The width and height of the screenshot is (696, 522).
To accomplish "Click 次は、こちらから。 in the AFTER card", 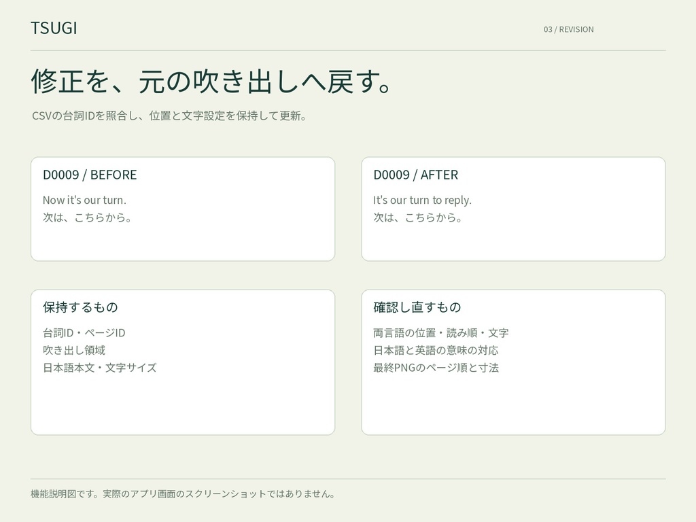I will click(418, 217).
